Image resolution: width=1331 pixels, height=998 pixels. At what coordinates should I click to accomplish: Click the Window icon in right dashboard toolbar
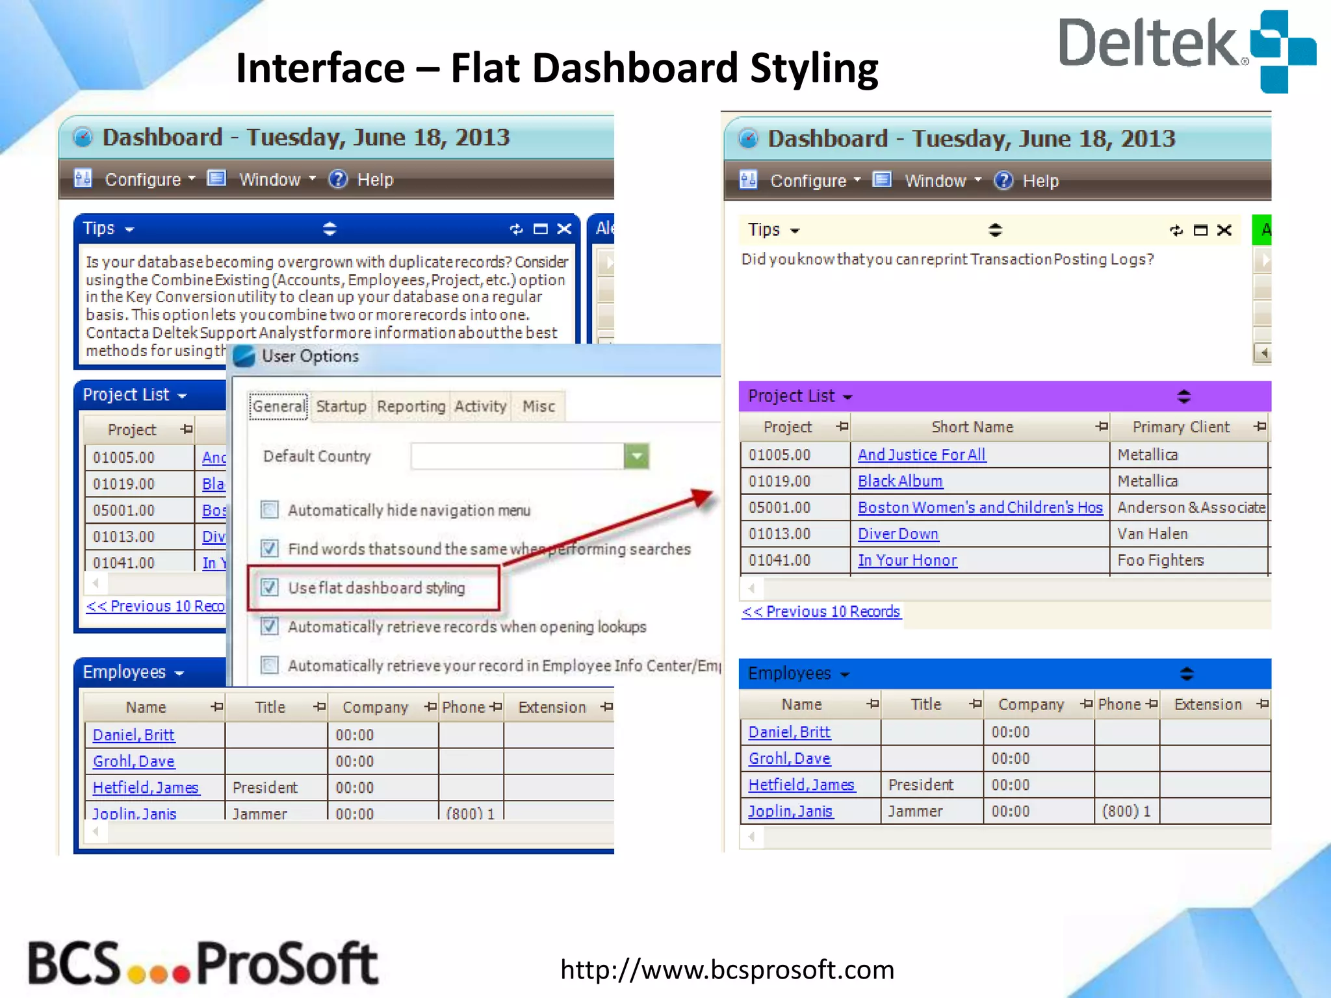[882, 179]
